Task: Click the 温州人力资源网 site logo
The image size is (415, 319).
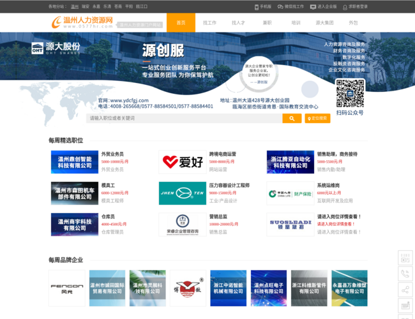Action: point(83,22)
